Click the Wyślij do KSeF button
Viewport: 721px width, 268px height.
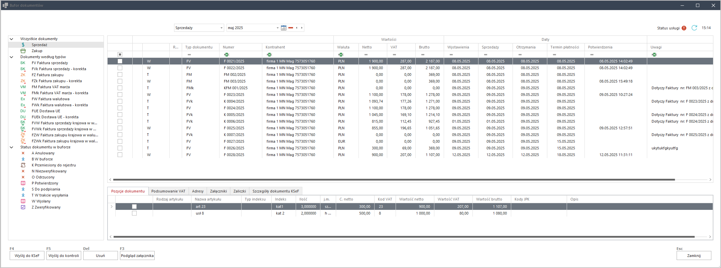coord(27,256)
